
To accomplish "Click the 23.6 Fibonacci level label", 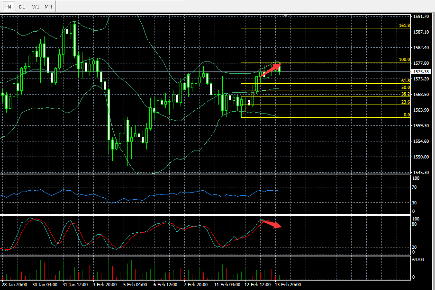I will tap(405, 102).
